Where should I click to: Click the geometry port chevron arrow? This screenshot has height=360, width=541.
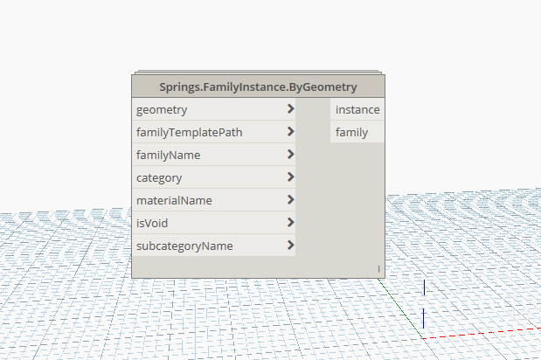(x=289, y=109)
